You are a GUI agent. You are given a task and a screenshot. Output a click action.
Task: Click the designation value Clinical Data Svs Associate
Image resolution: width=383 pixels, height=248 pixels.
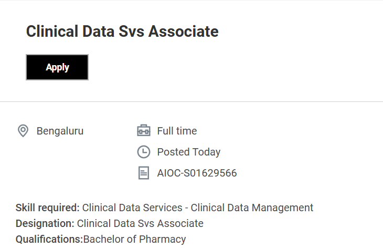click(x=140, y=223)
